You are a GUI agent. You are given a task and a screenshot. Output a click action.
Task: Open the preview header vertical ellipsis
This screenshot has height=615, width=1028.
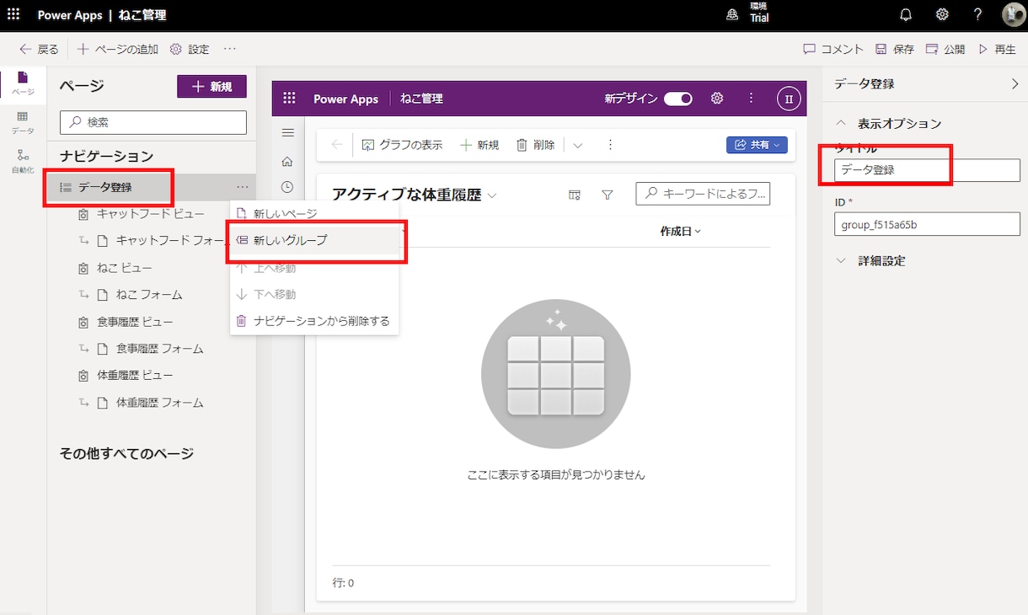pos(751,99)
